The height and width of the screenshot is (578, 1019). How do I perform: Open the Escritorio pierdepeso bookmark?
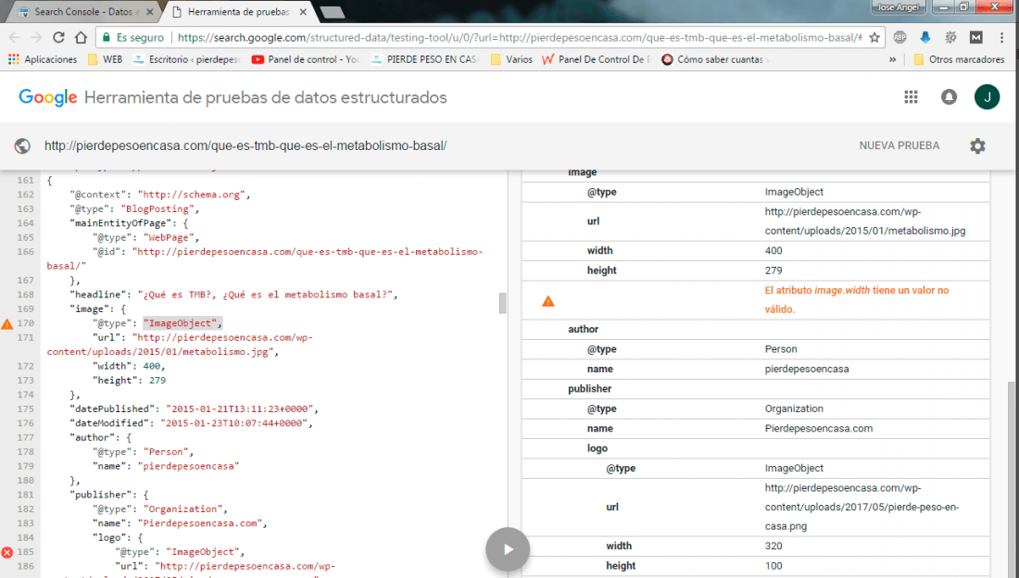tap(186, 59)
